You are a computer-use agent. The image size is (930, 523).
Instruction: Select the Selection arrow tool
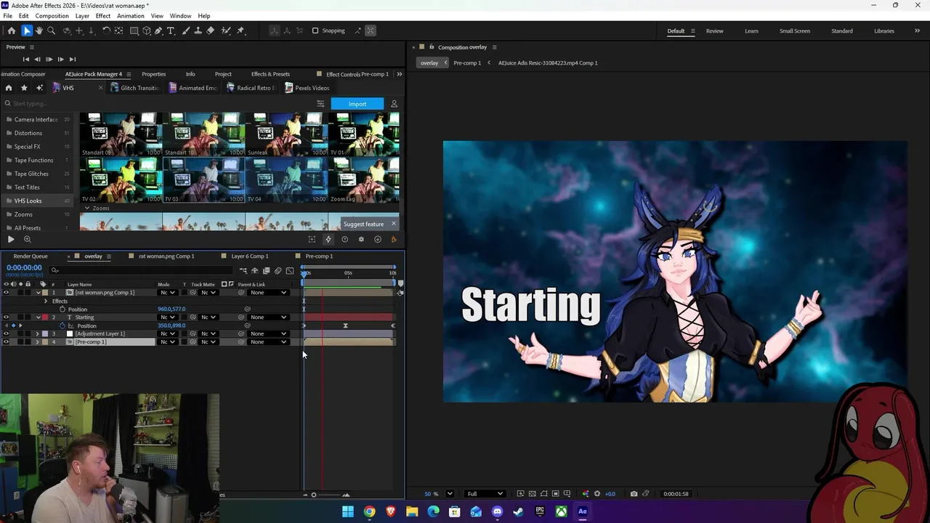coord(27,31)
